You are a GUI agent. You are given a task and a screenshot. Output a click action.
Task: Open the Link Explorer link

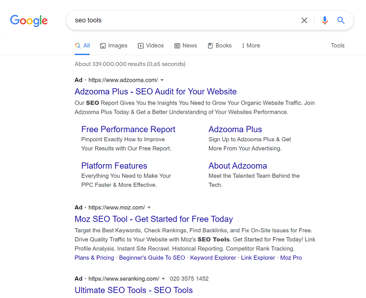coord(258,258)
